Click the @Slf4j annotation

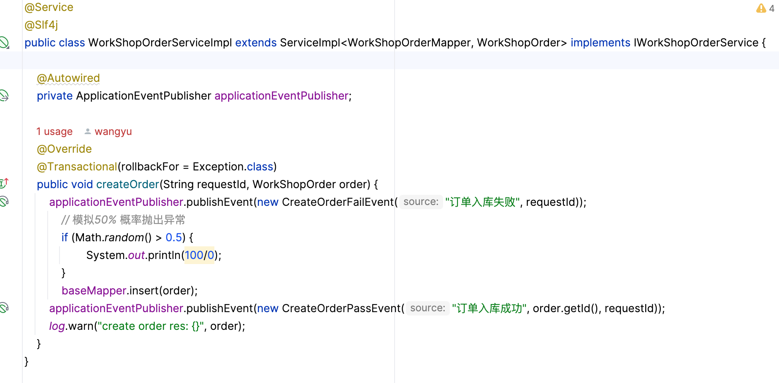click(x=41, y=25)
